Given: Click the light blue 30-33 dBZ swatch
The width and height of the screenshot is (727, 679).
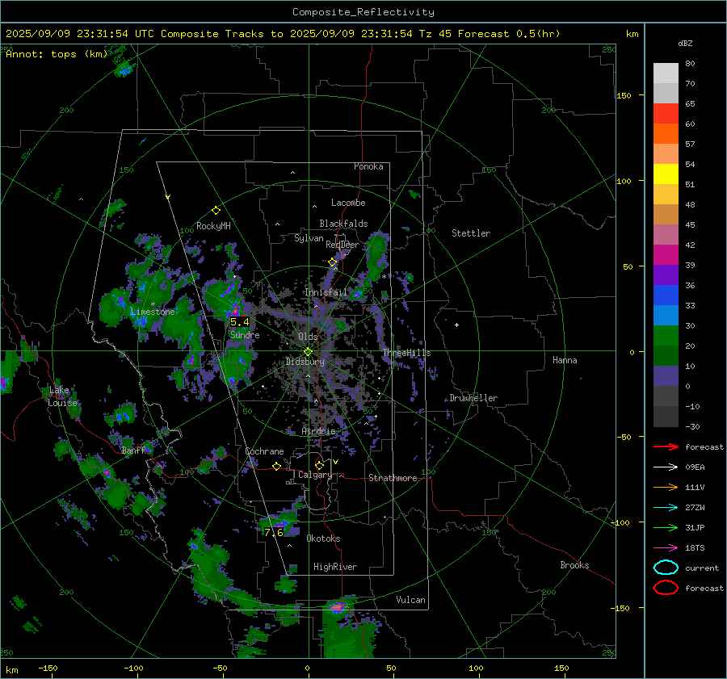Looking at the screenshot, I should [x=666, y=316].
